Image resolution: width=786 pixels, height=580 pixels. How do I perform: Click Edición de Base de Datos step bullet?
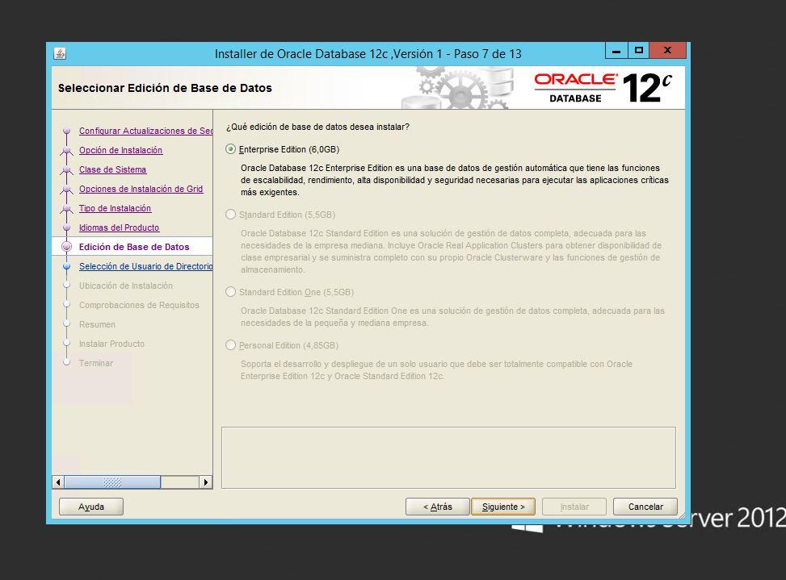(66, 247)
